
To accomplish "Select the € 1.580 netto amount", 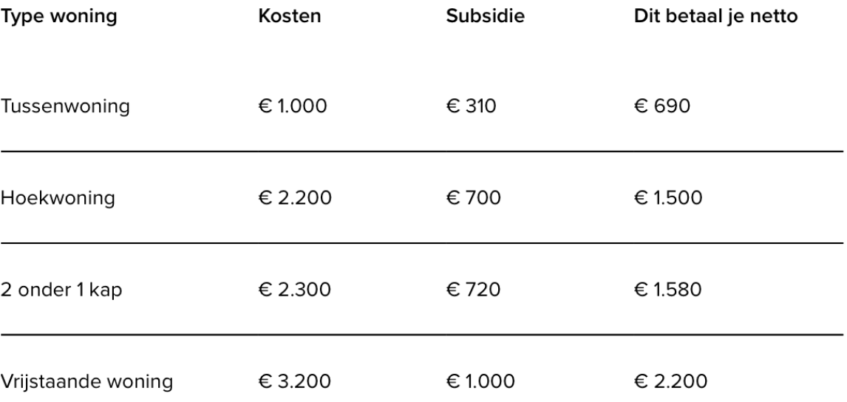I will [666, 290].
